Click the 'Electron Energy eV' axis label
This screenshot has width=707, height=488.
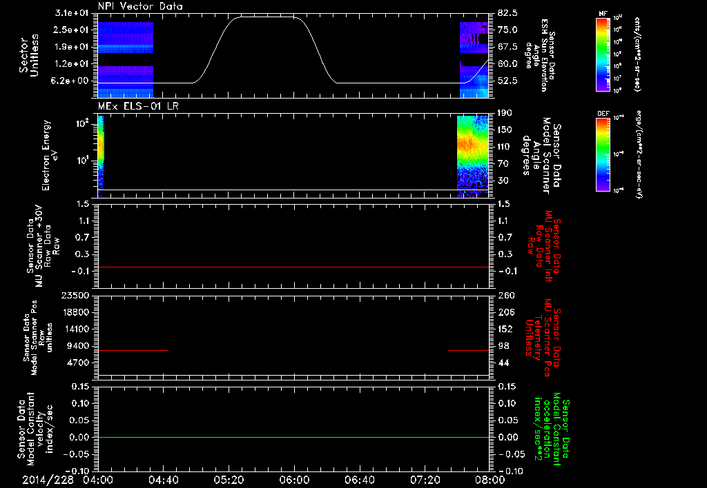click(x=50, y=155)
